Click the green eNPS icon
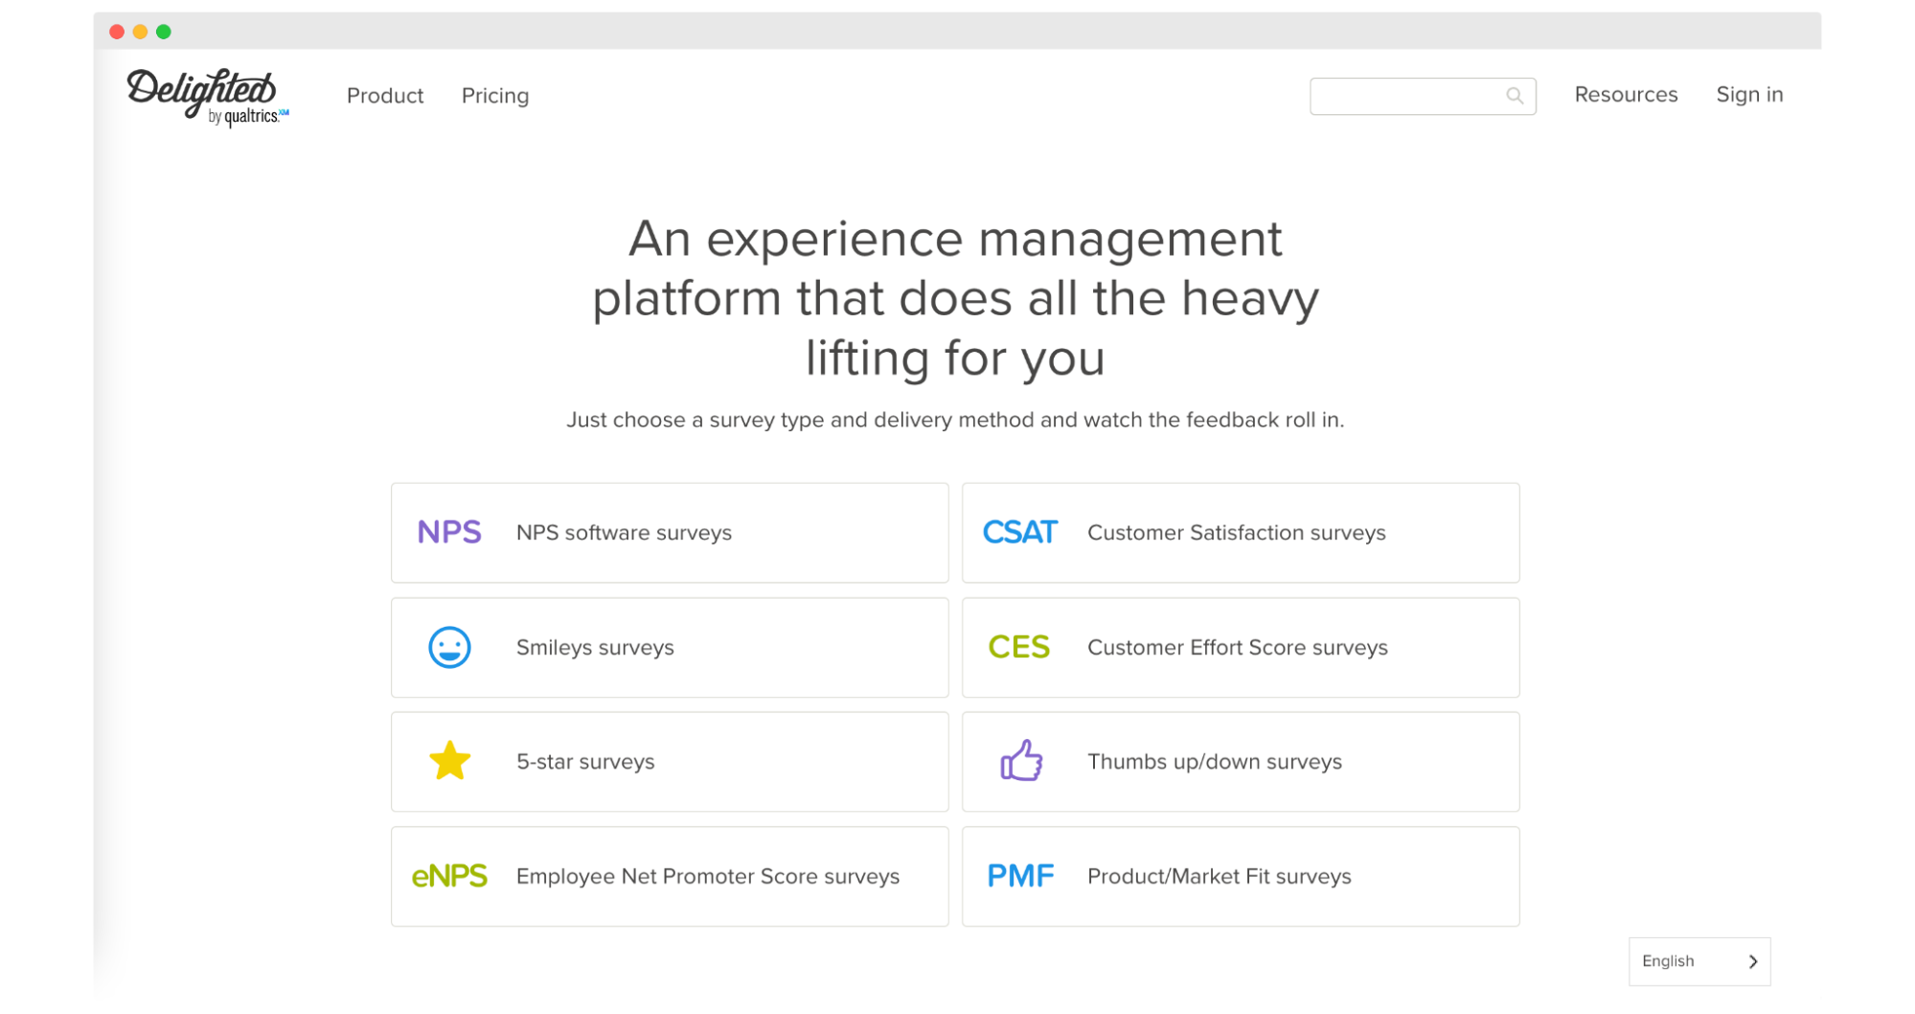The height and width of the screenshot is (1014, 1915). [x=449, y=876]
